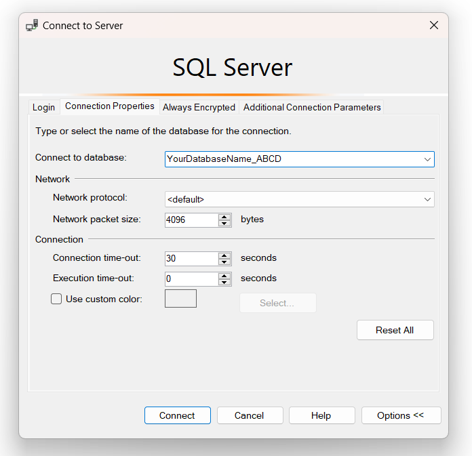Click the Connect to Server title icon
The height and width of the screenshot is (456, 472).
[32, 25]
